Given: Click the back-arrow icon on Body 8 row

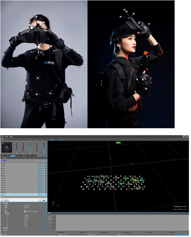Looking at the screenshot, I should (x=41, y=173).
